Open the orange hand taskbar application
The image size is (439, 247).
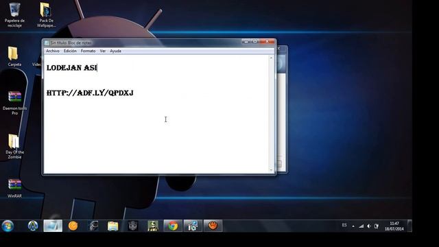[213, 226]
